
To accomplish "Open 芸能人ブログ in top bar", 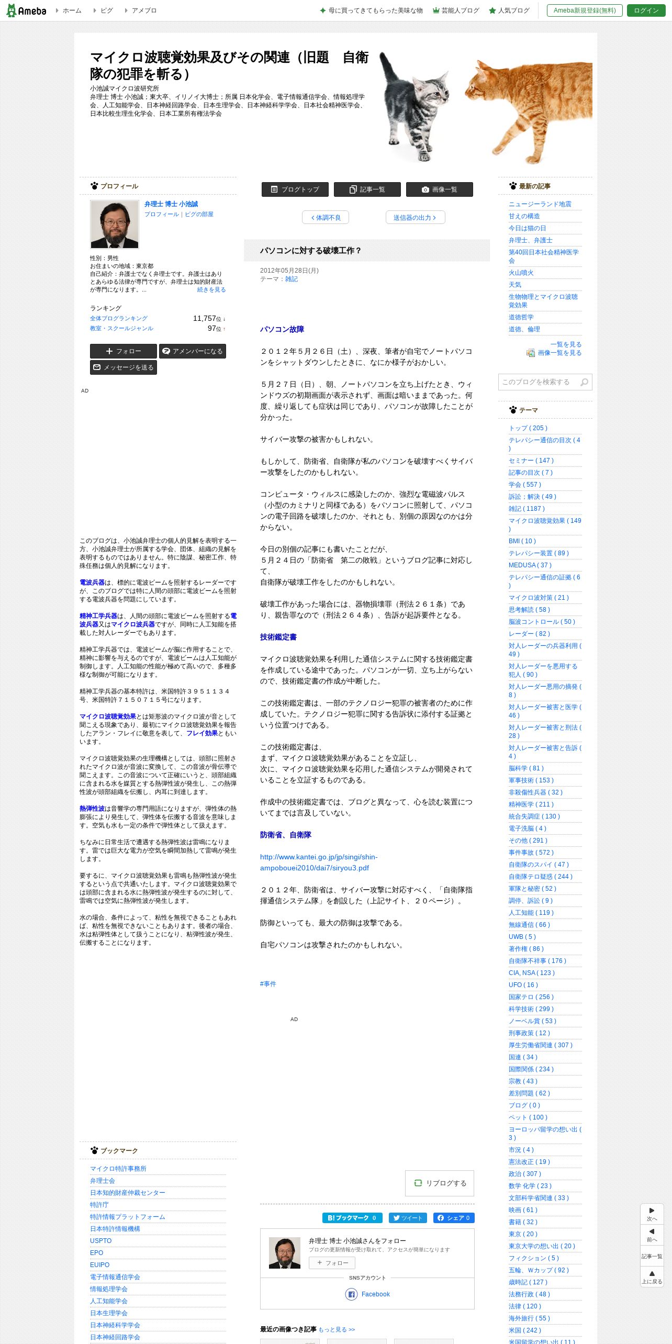I will [x=456, y=10].
